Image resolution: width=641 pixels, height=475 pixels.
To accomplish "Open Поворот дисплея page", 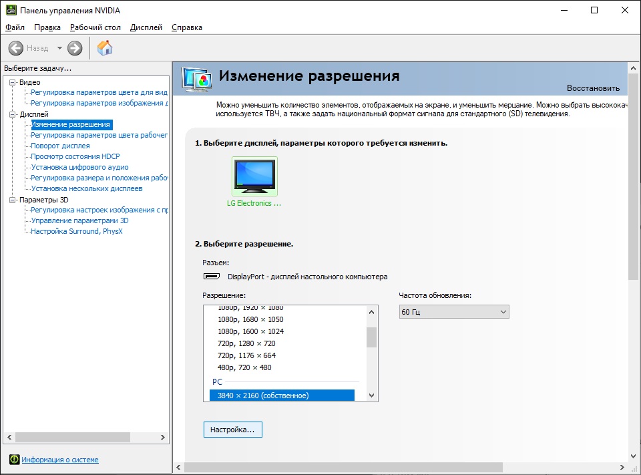I will [61, 146].
